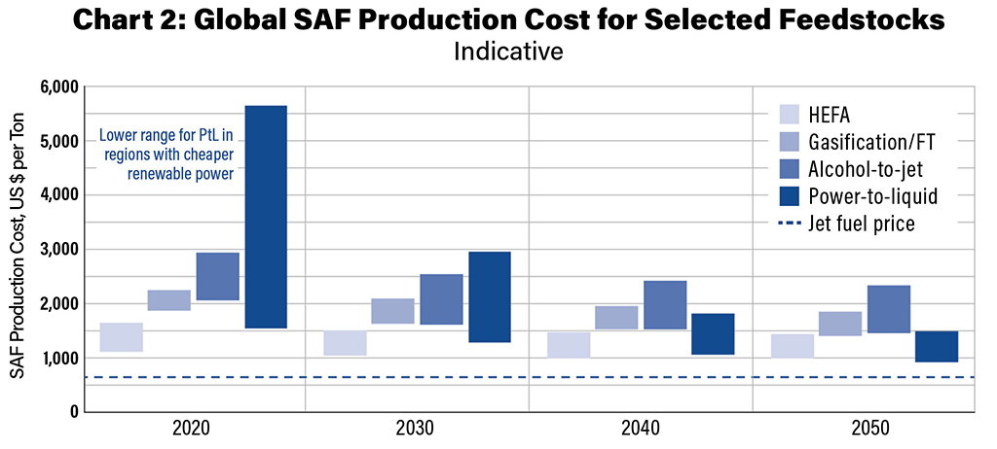The height and width of the screenshot is (449, 997).
Task: Select the 2040 Alcohol-to-jet bar
Action: 665,305
